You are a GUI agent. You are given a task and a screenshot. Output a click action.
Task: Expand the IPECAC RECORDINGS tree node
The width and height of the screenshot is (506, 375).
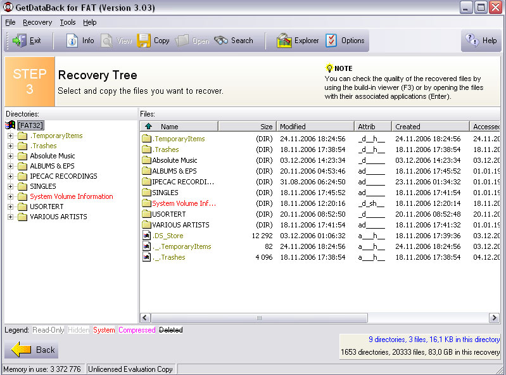(x=10, y=176)
